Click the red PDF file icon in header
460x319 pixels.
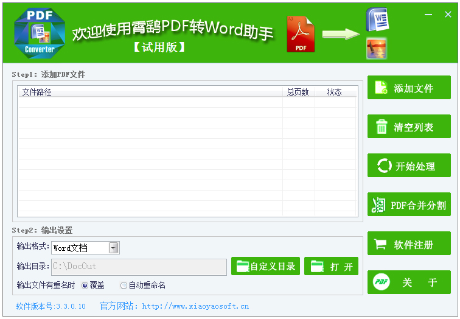(301, 33)
